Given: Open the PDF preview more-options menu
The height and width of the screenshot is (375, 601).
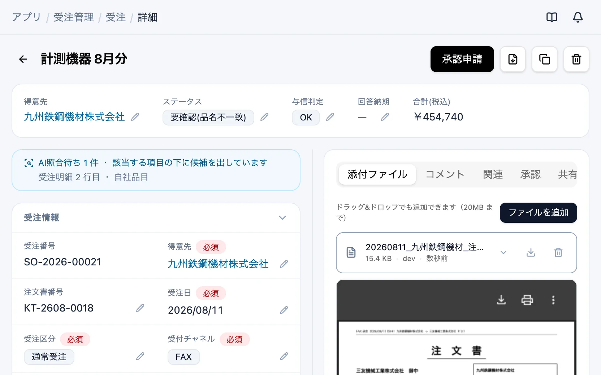Looking at the screenshot, I should 553,300.
